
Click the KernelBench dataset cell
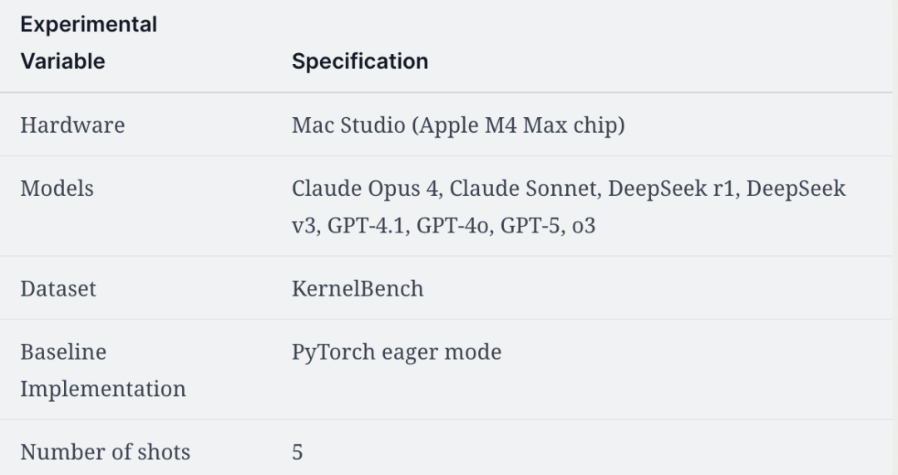coord(358,289)
